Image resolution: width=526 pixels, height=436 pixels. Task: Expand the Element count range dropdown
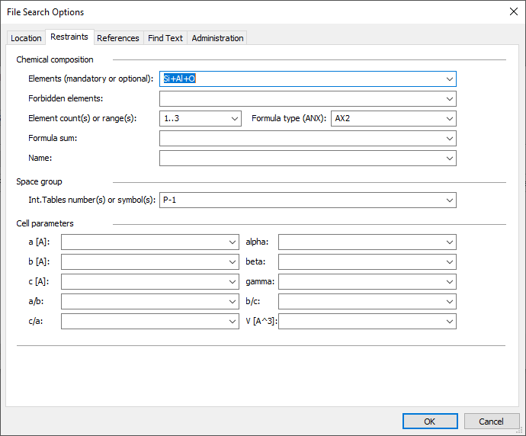(233, 119)
